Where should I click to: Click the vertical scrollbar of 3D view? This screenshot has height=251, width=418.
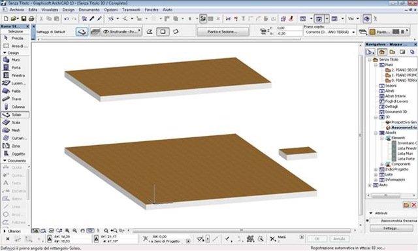361,135
